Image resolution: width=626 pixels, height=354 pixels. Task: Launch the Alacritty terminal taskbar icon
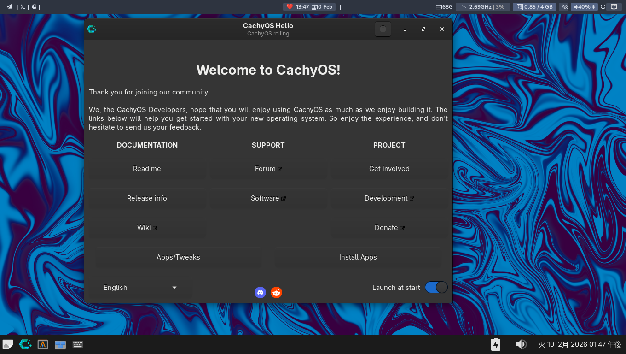(43, 344)
